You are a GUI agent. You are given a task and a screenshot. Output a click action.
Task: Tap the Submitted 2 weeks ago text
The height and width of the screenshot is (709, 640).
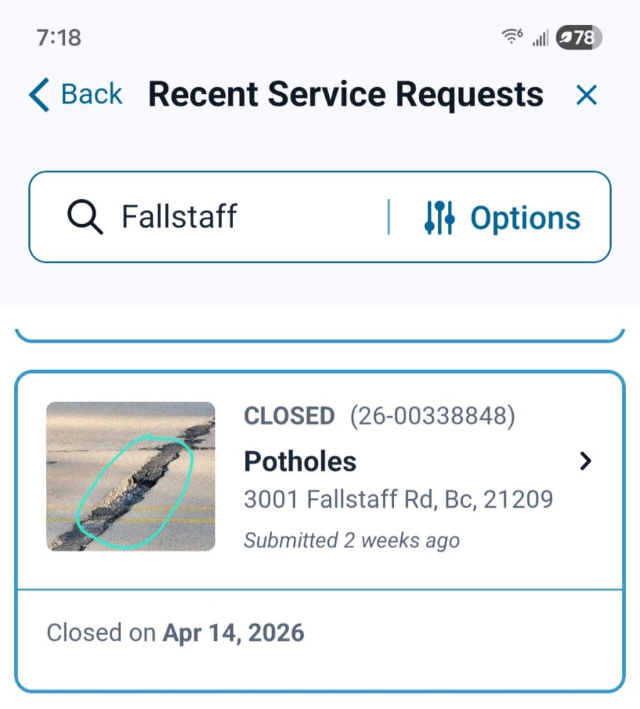352,540
